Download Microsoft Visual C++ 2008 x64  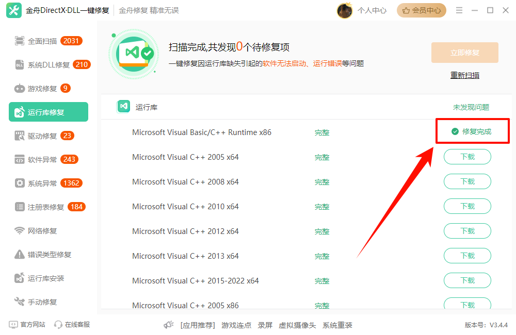click(x=467, y=181)
